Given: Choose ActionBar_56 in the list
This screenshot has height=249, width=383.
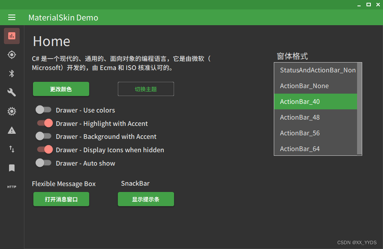Looking at the screenshot, I should point(315,133).
